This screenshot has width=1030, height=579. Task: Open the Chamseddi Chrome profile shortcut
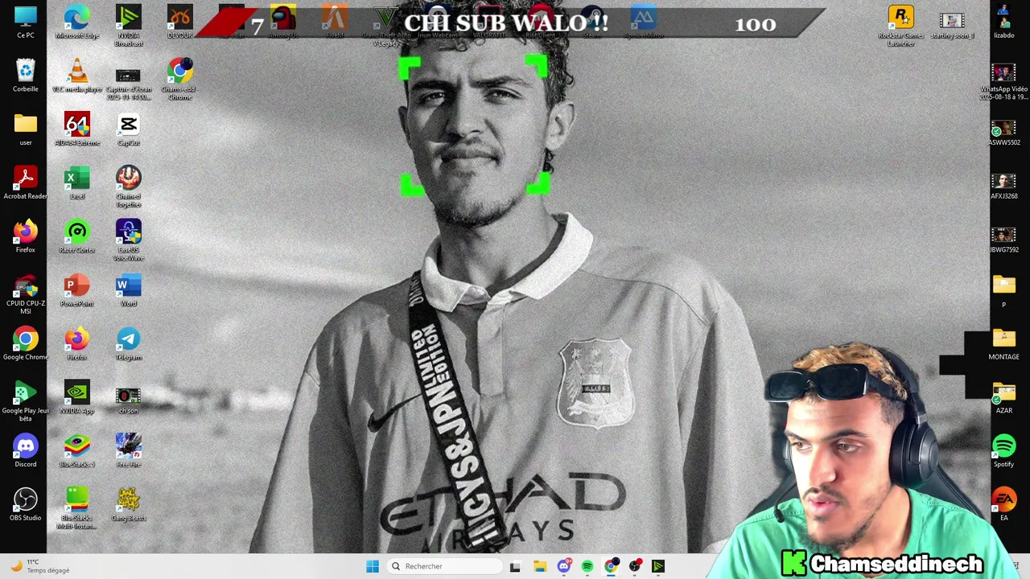click(x=179, y=80)
